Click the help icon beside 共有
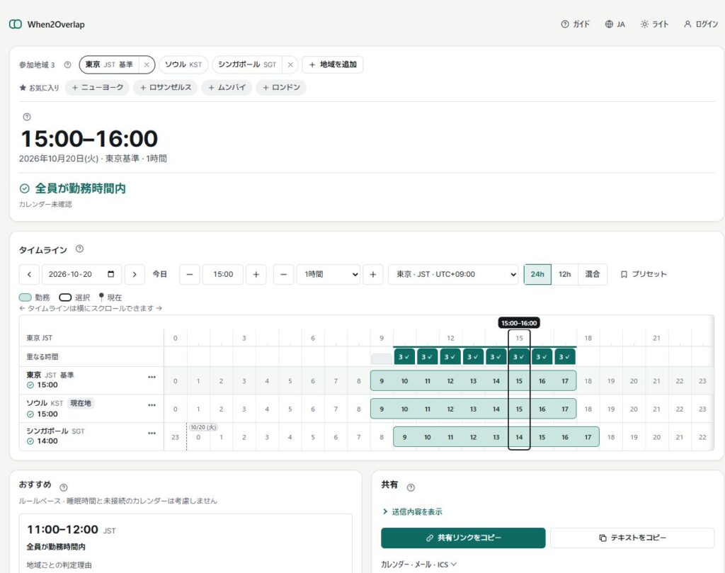725x573 pixels. [x=411, y=487]
